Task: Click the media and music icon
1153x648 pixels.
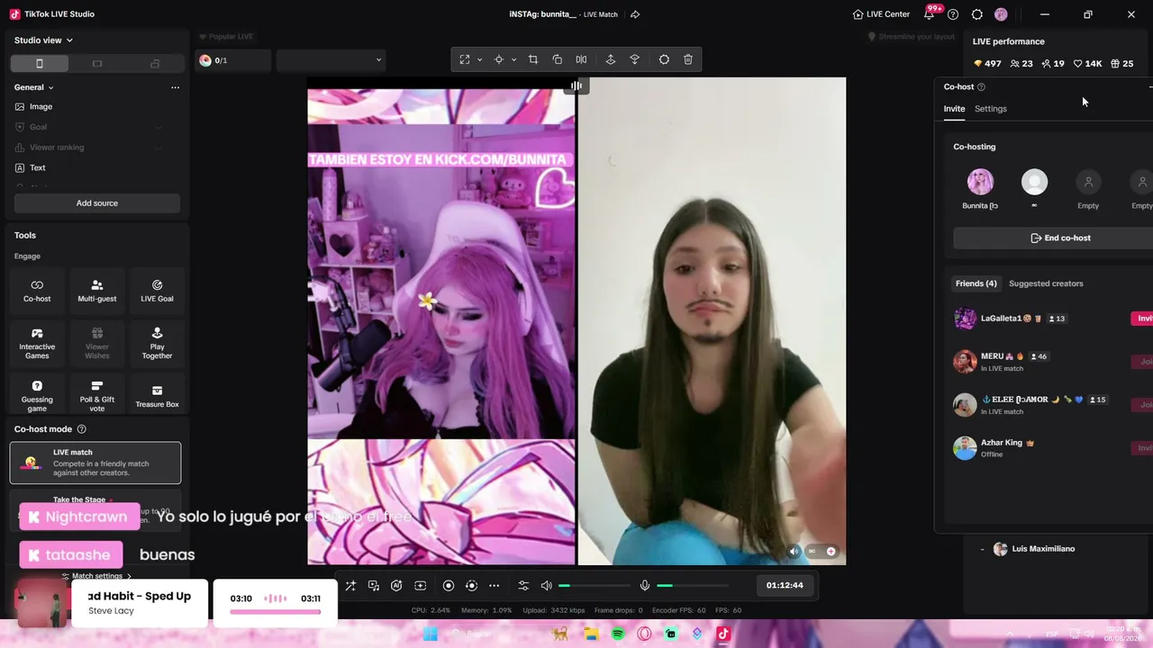Action: tap(374, 586)
